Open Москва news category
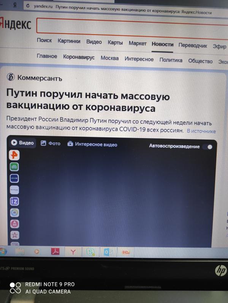The image size is (228, 303). (110, 58)
